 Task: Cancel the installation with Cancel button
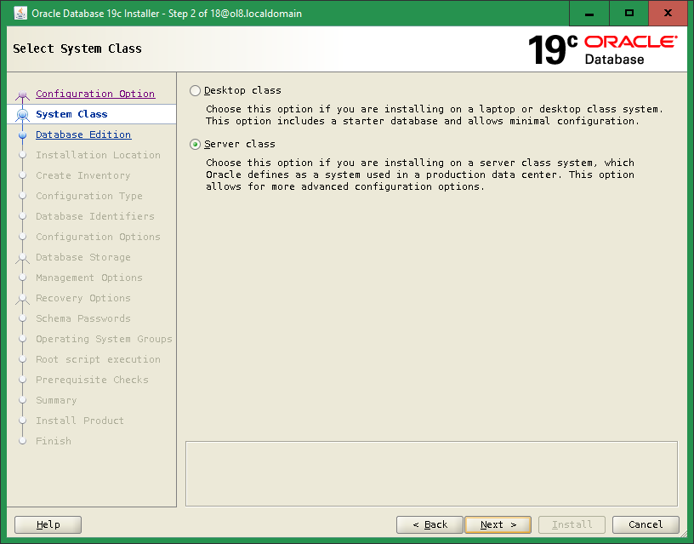click(x=646, y=524)
